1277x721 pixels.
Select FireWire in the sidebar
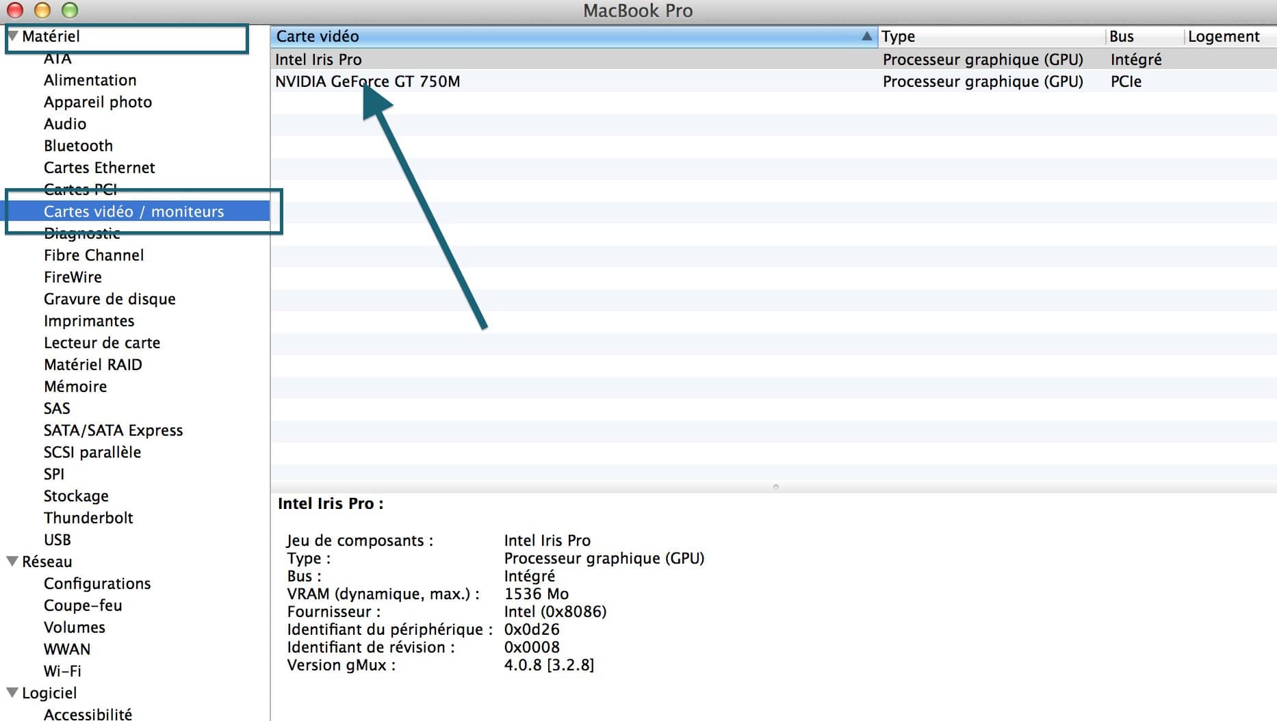73,277
